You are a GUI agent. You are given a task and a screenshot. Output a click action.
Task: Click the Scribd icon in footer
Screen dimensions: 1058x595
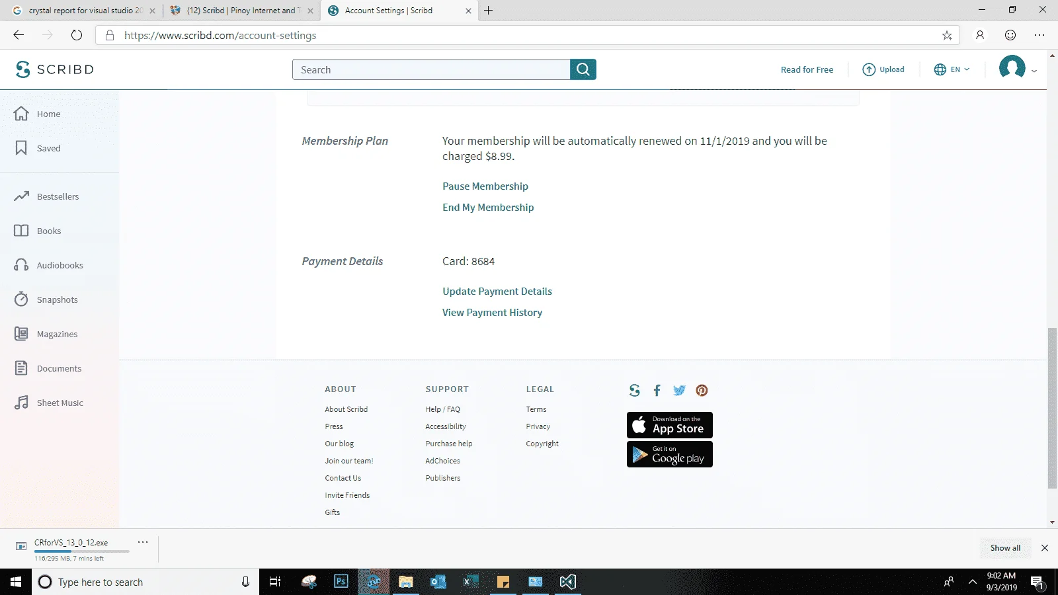point(635,390)
